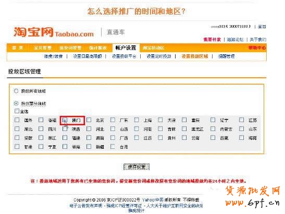Check the 宁夏 region checkbox
Screen dimensions: 285x214
point(41,146)
